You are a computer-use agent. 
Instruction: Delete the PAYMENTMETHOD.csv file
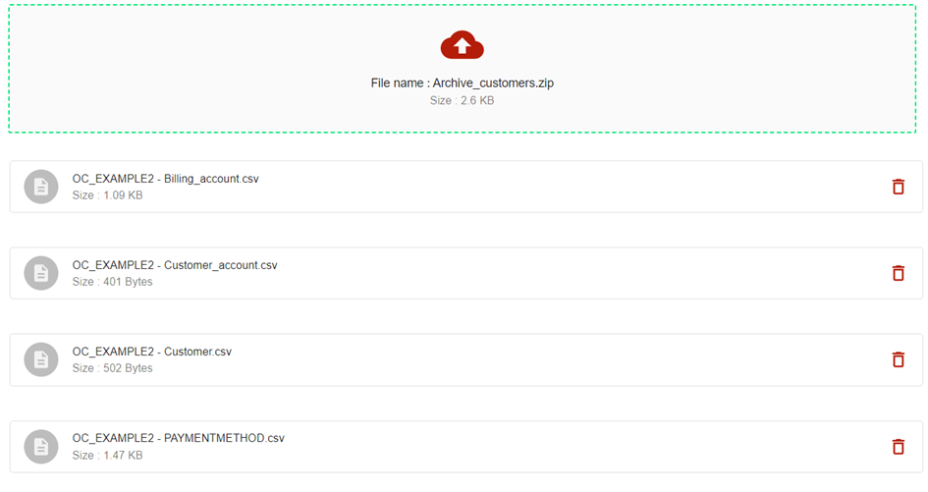pyautogui.click(x=898, y=447)
